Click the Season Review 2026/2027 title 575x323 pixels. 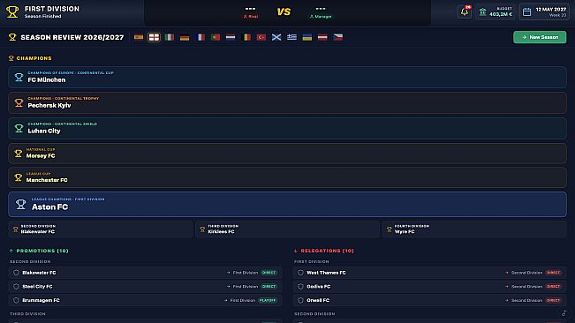72,37
